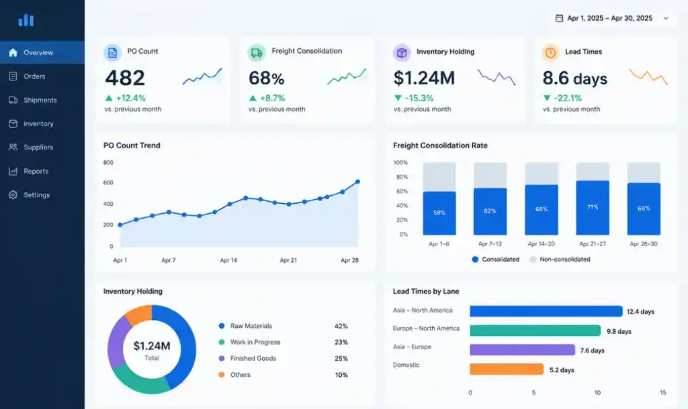Click the PO Count document icon
688x409 pixels.
point(113,52)
